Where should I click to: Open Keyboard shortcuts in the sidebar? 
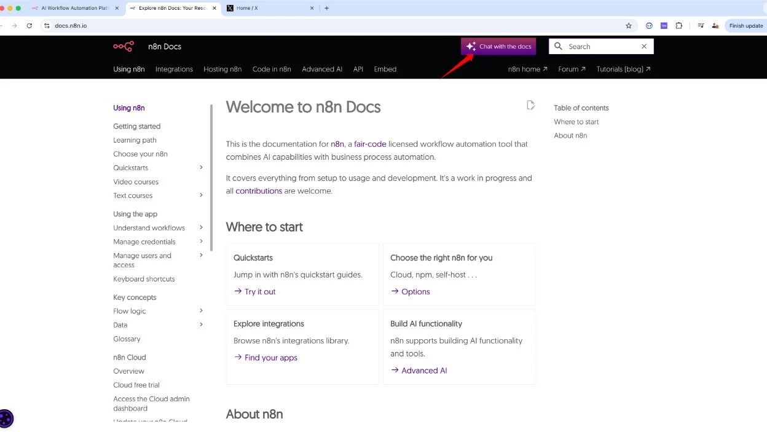(x=144, y=279)
